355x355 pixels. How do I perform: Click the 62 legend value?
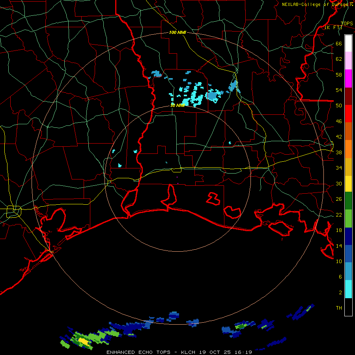click(339, 59)
